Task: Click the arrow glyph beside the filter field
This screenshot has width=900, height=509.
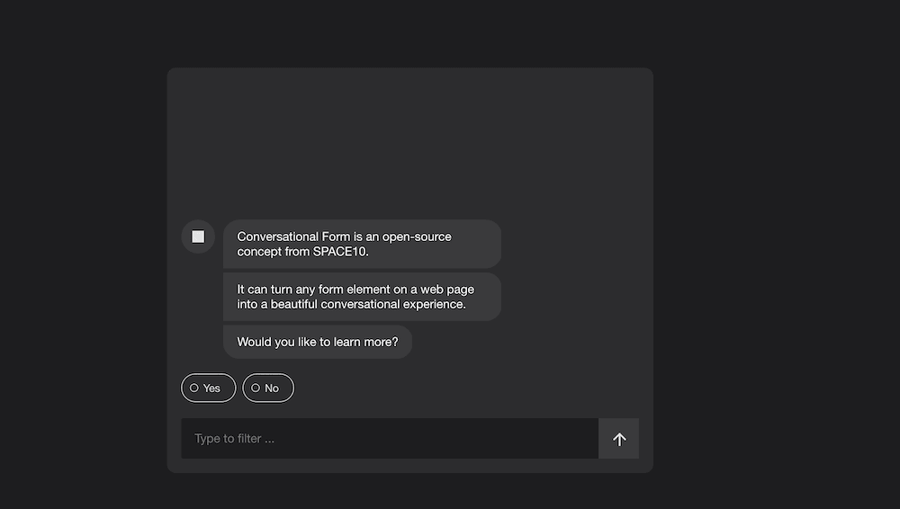Action: 619,439
